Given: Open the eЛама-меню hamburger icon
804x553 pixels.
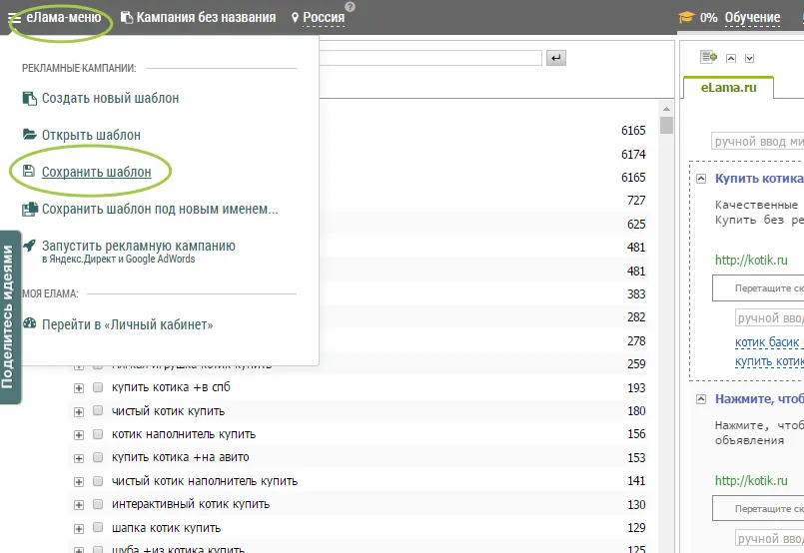Looking at the screenshot, I should [14, 18].
